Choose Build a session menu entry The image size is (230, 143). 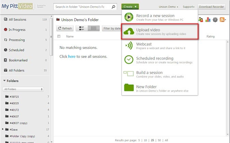pos(160,74)
